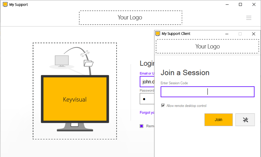Click the small gray monitor icon in keyvisual

point(62,61)
